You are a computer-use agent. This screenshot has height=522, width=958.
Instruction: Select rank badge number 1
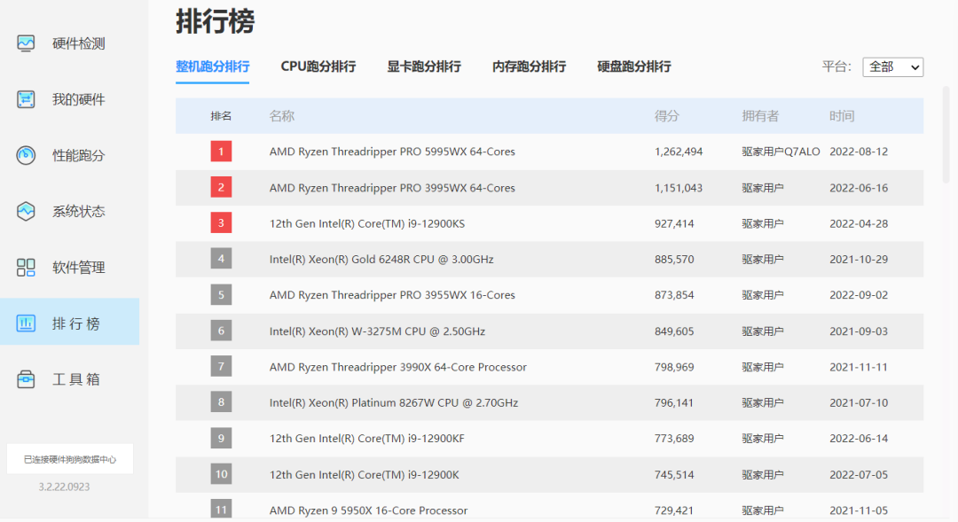click(x=221, y=152)
